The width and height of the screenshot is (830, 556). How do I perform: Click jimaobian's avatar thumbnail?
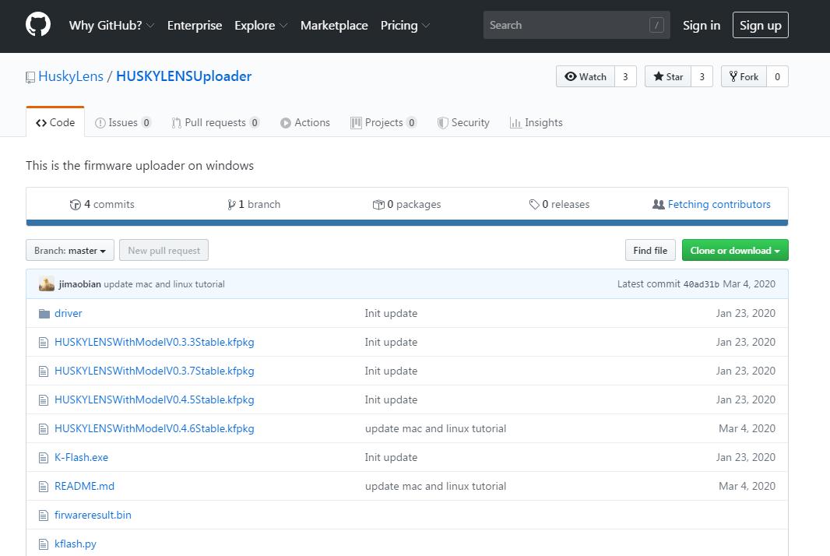click(47, 283)
